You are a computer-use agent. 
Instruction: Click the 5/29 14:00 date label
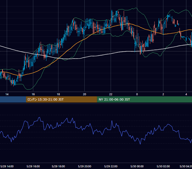(x=7, y=166)
